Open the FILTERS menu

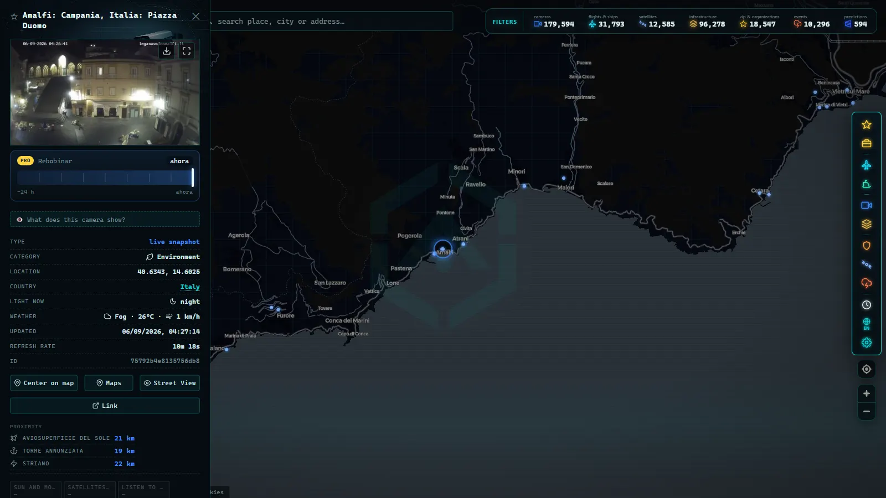pos(504,22)
